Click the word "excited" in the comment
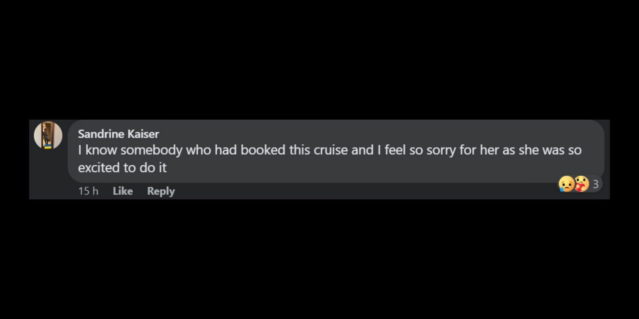The height and width of the screenshot is (319, 639). [x=99, y=167]
